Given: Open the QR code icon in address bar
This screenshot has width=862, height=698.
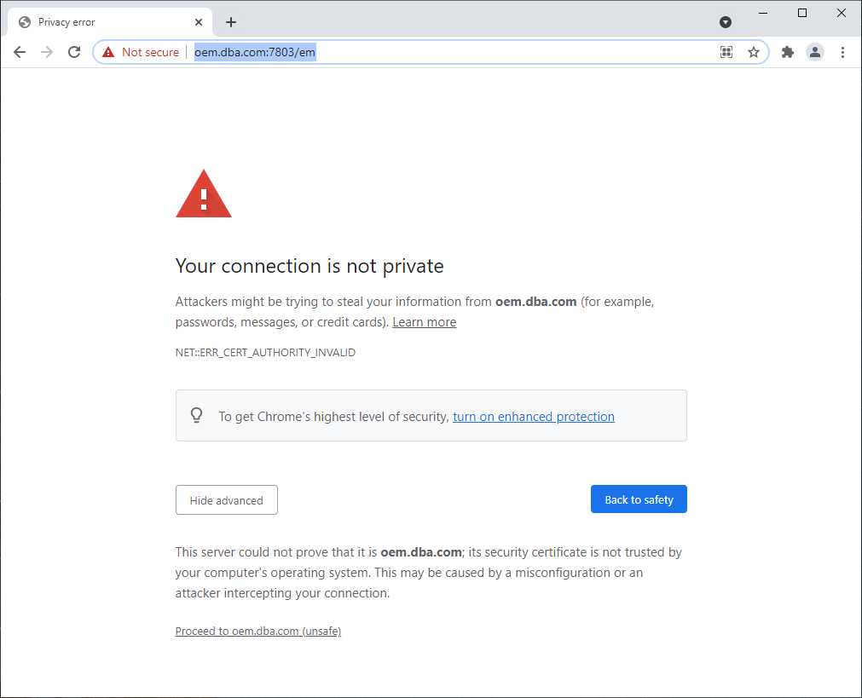Looking at the screenshot, I should (726, 52).
